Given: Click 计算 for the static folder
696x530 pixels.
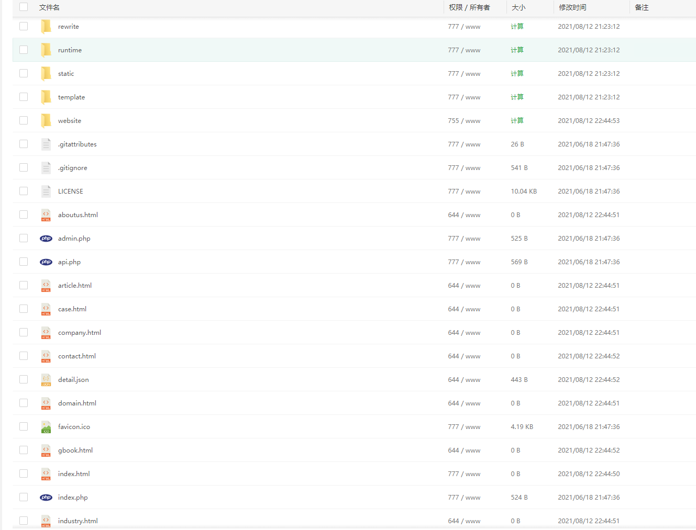Looking at the screenshot, I should pyautogui.click(x=517, y=73).
